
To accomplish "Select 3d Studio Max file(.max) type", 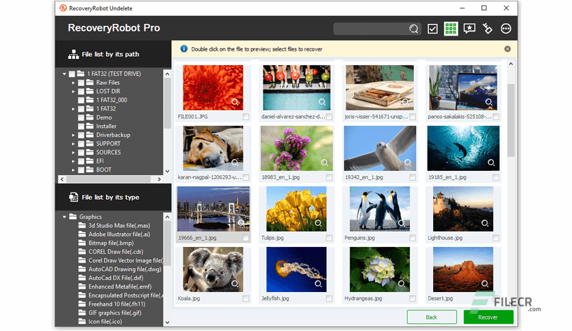I will [x=119, y=225].
